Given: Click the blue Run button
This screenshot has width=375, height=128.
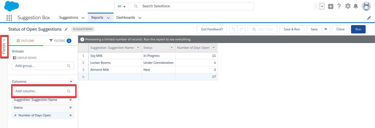Looking at the screenshot, I should pos(358,29).
